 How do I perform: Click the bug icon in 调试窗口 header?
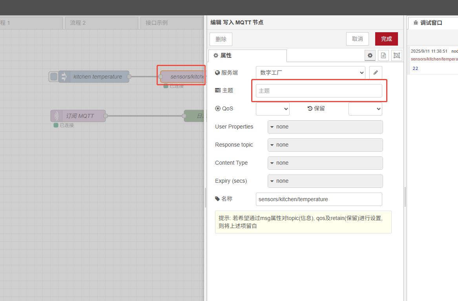(415, 23)
